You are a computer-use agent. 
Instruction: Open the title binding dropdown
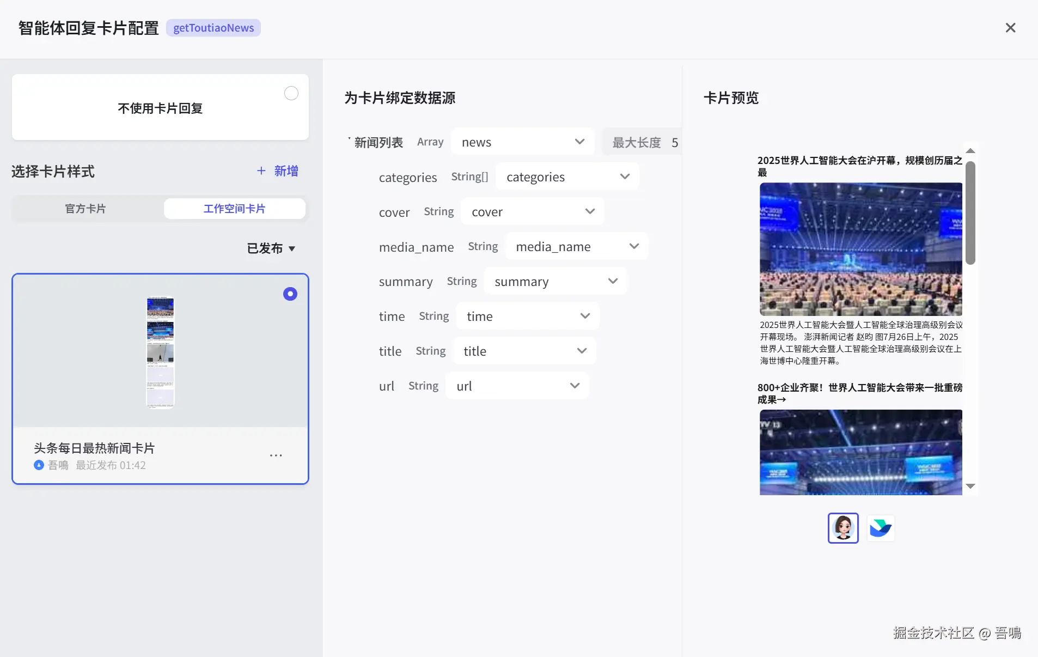pos(524,351)
